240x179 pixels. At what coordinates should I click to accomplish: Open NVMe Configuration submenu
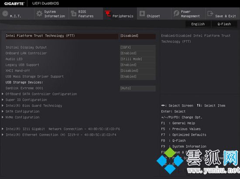23,117
